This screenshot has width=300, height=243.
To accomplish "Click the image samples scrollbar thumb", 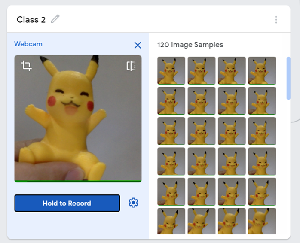I will click(x=288, y=78).
